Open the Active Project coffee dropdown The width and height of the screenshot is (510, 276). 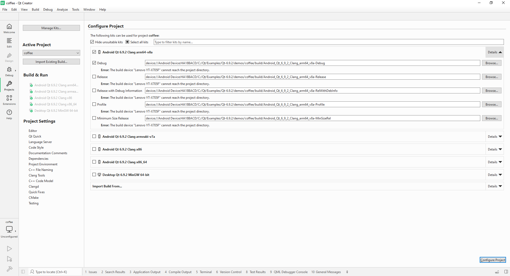[51, 53]
